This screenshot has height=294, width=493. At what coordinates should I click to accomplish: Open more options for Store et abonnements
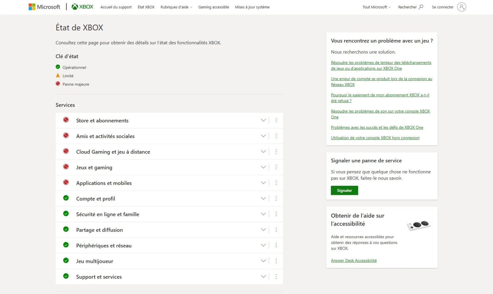[x=276, y=120]
